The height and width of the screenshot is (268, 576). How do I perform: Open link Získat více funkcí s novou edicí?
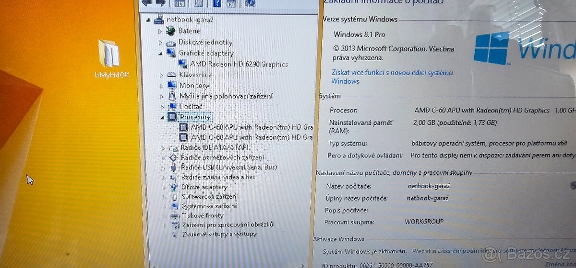(392, 77)
